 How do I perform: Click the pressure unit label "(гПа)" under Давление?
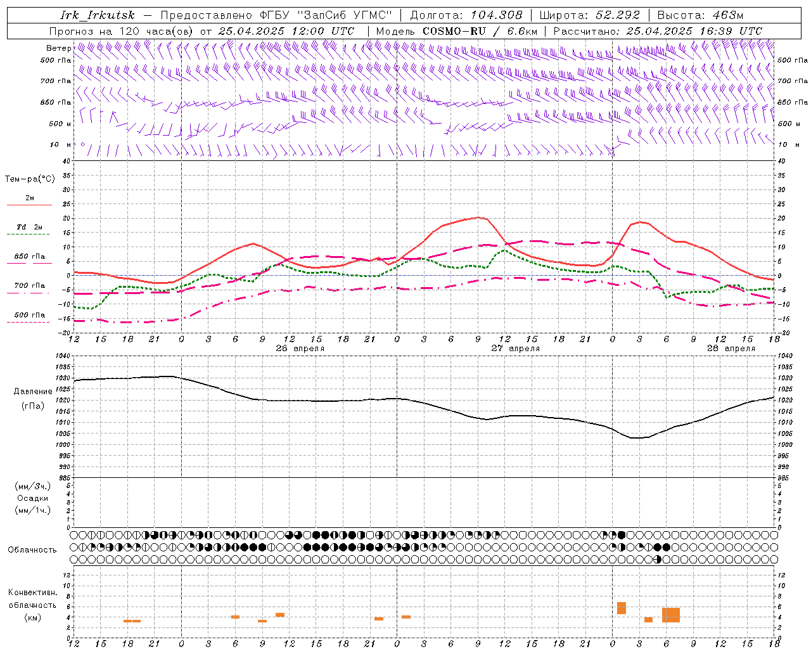(33, 406)
